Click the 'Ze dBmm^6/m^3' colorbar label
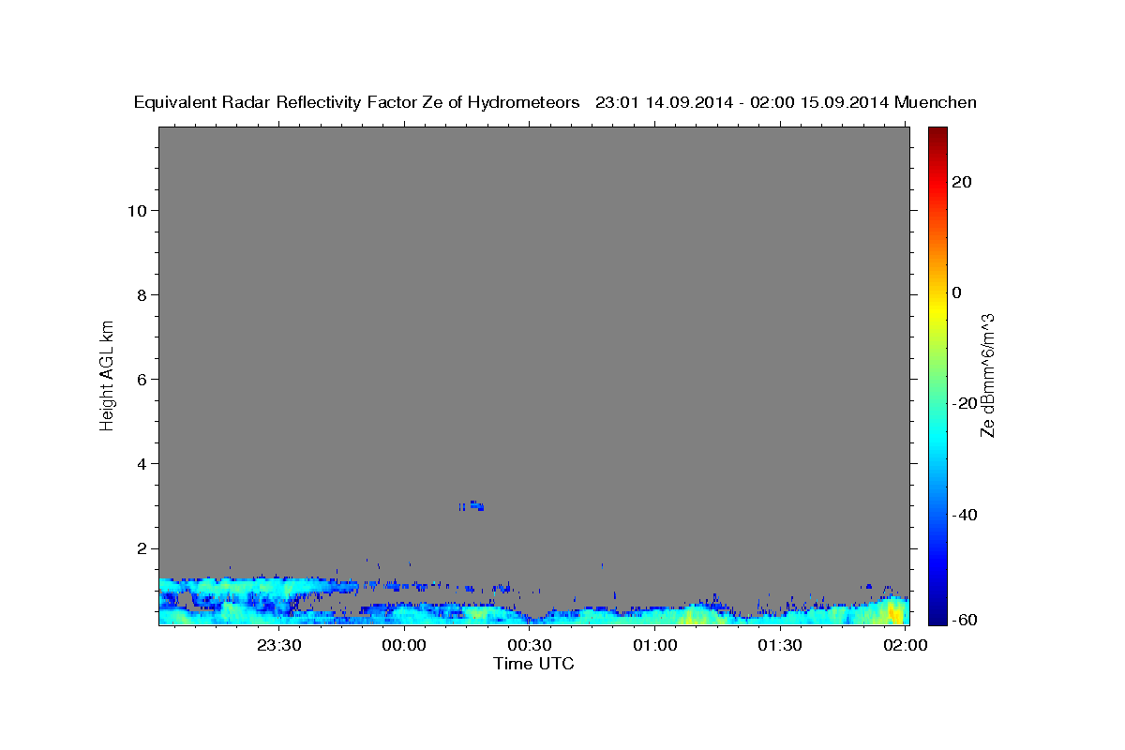This screenshot has height=750, width=1125. point(987,375)
